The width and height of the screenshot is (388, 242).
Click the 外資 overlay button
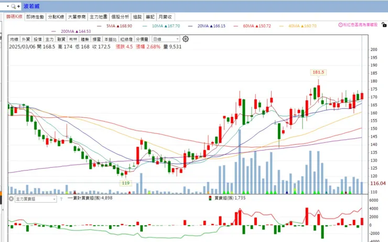pyautogui.click(x=26, y=39)
